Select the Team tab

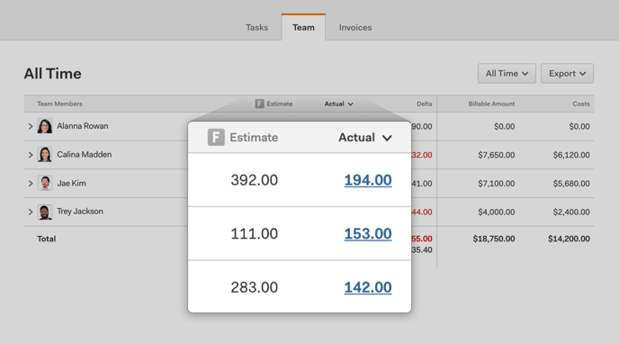click(x=303, y=27)
